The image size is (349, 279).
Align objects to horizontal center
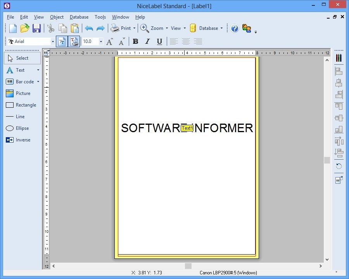pyautogui.click(x=339, y=83)
